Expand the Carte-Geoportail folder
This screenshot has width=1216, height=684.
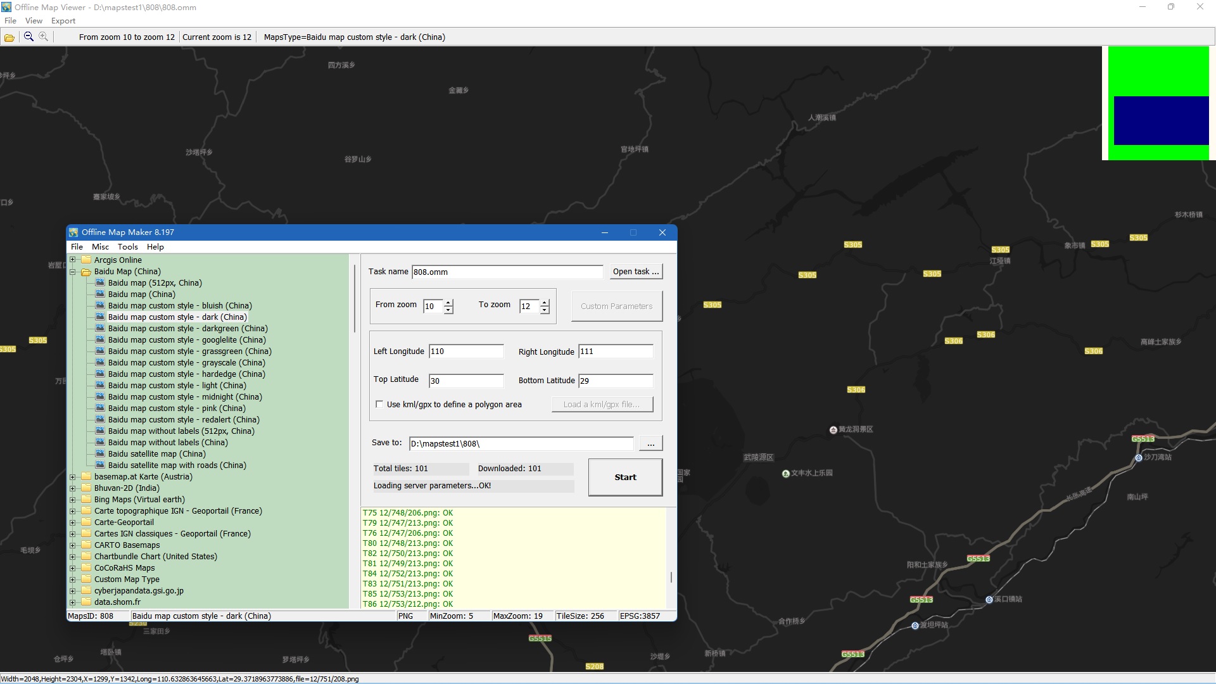(x=73, y=522)
